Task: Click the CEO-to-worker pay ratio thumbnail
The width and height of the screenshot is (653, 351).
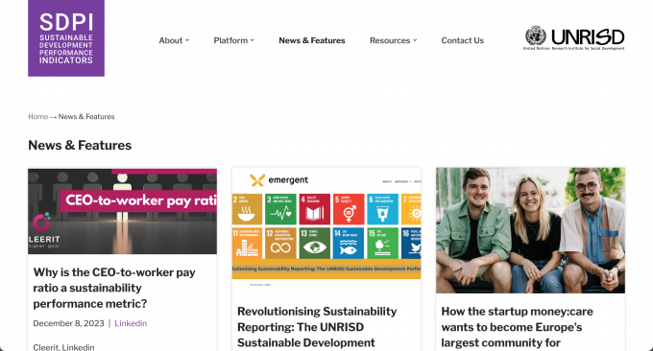Action: pyautogui.click(x=123, y=211)
